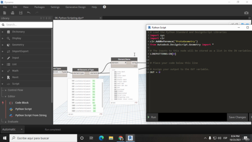Click the volume speaker tray icon
The width and height of the screenshot is (252, 142).
pyautogui.click(x=219, y=138)
